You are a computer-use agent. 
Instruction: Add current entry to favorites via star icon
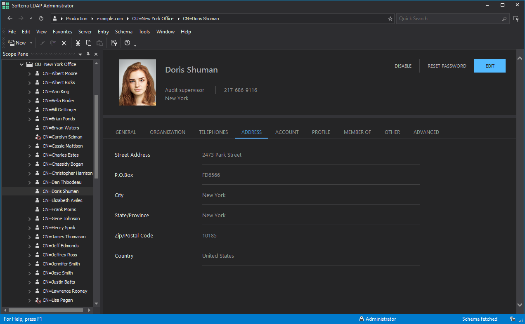click(x=390, y=19)
